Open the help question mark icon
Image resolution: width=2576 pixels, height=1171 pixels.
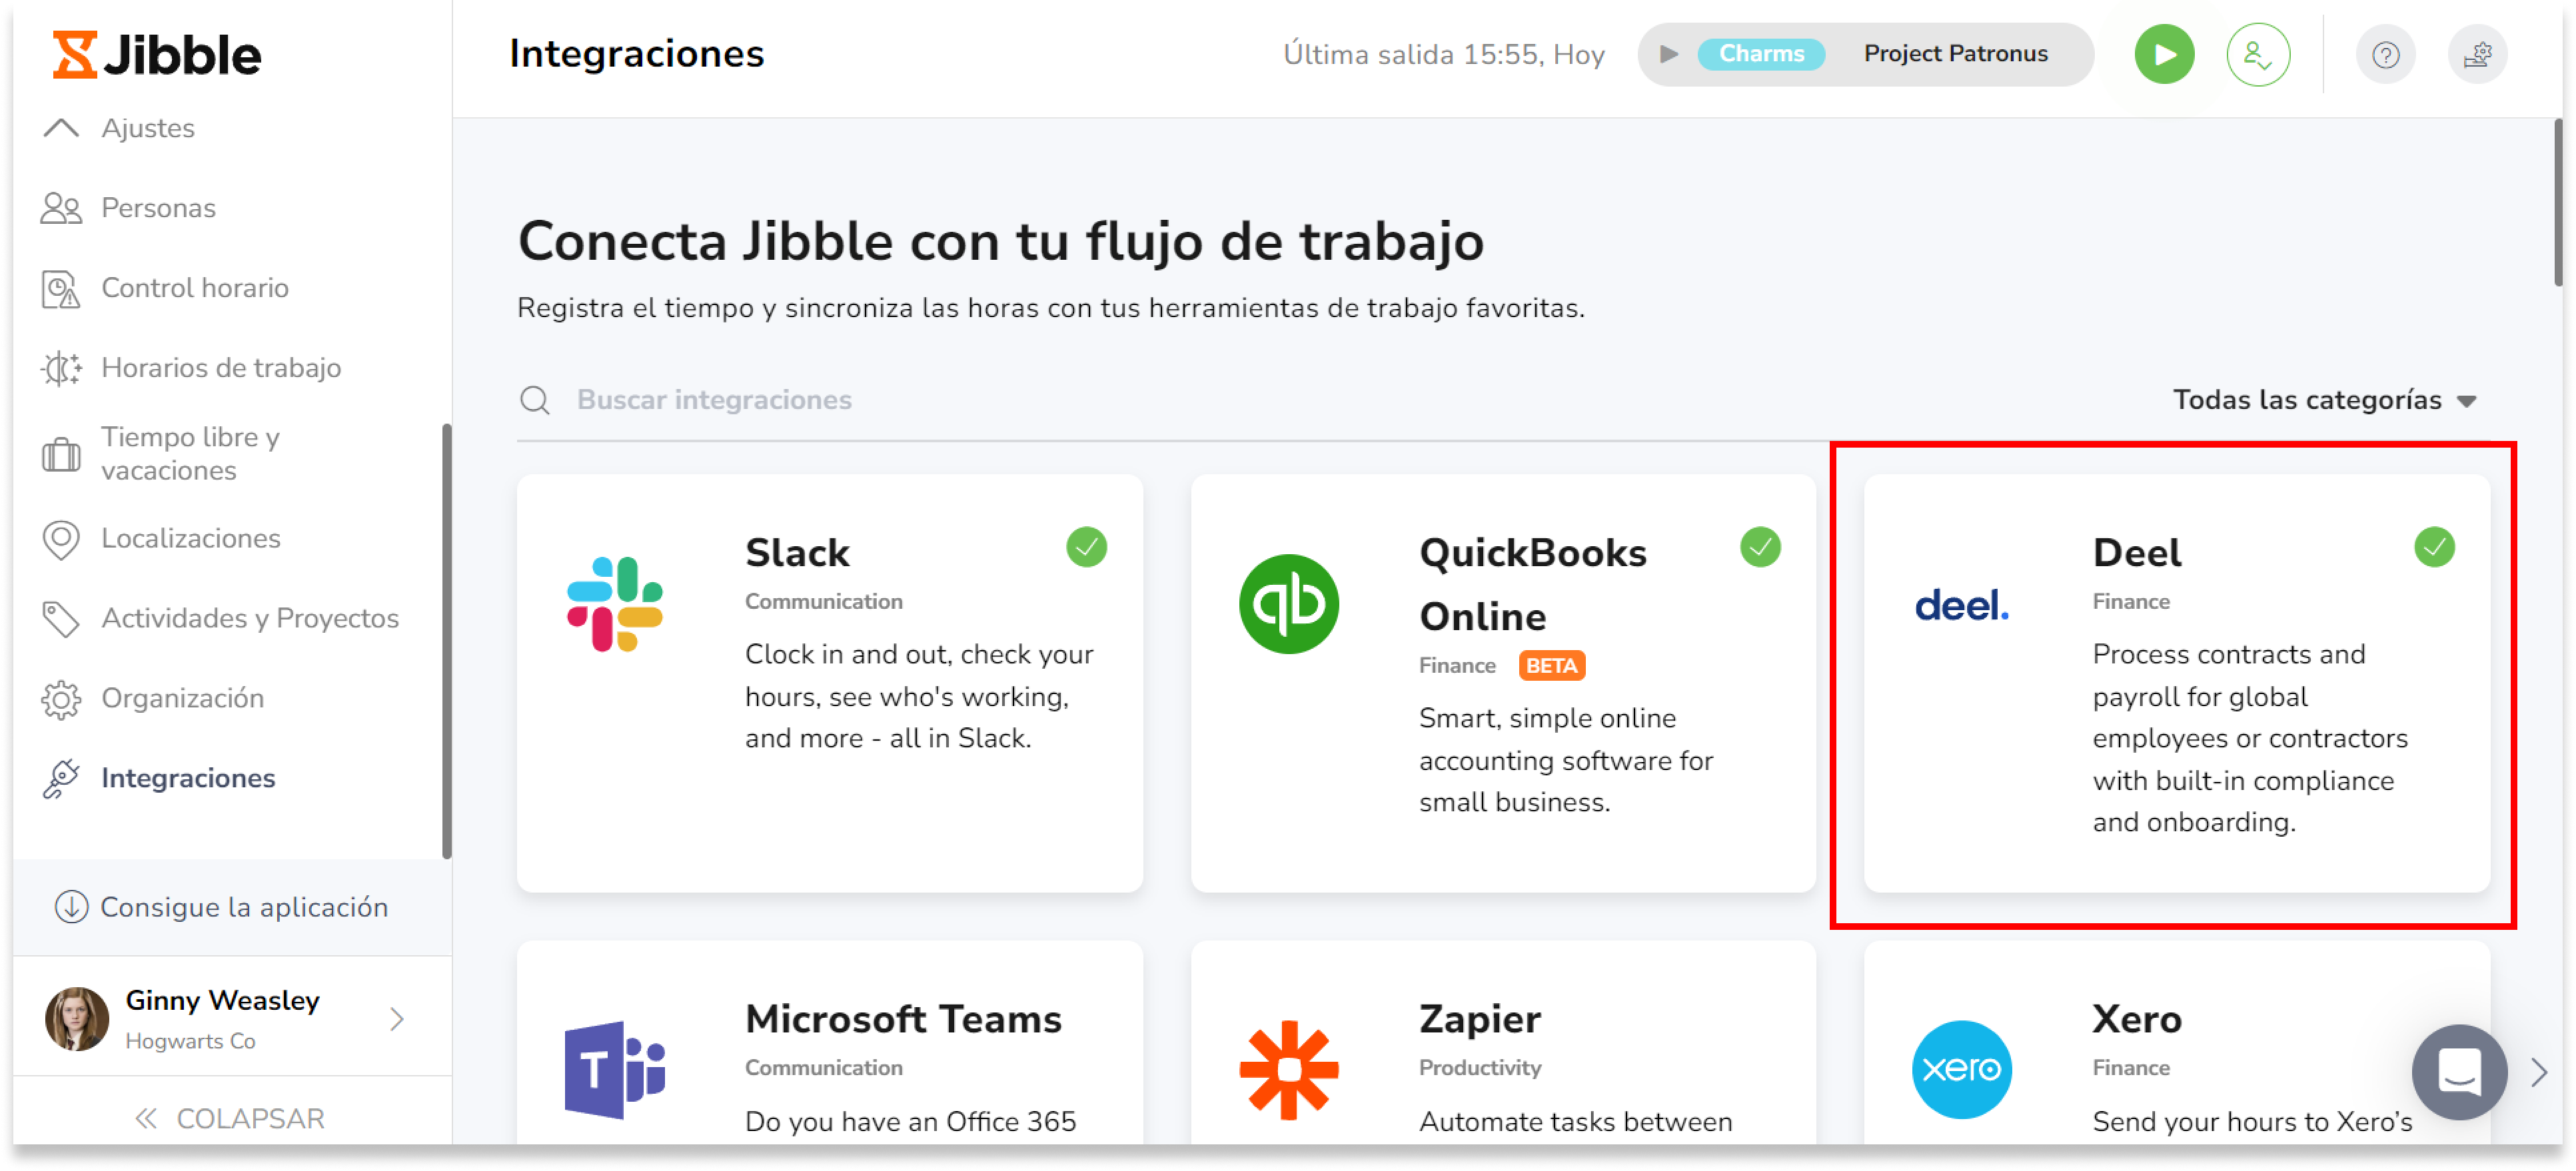2385,54
